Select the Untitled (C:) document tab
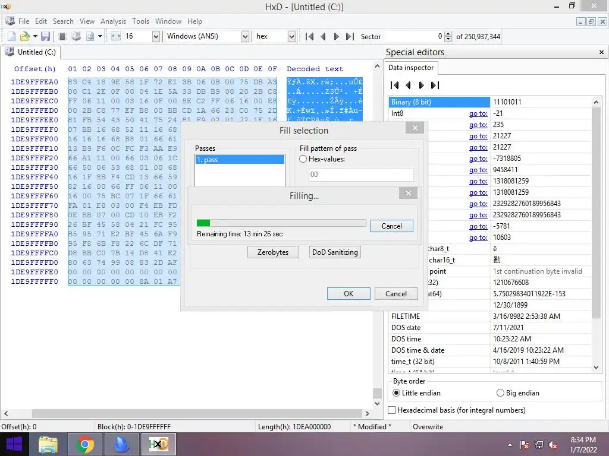 coord(31,52)
